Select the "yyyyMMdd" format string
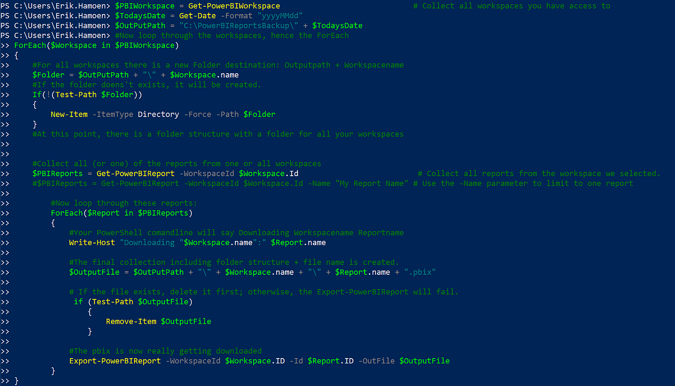675x386 pixels. click(280, 15)
